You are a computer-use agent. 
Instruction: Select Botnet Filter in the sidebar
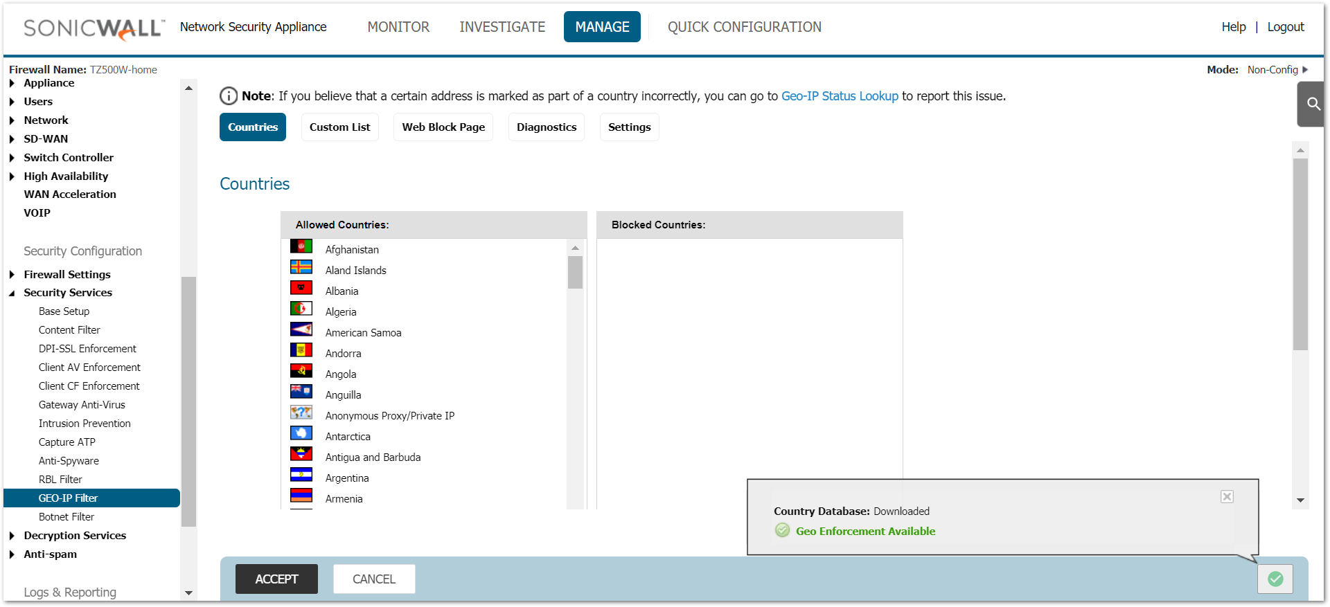tap(66, 517)
